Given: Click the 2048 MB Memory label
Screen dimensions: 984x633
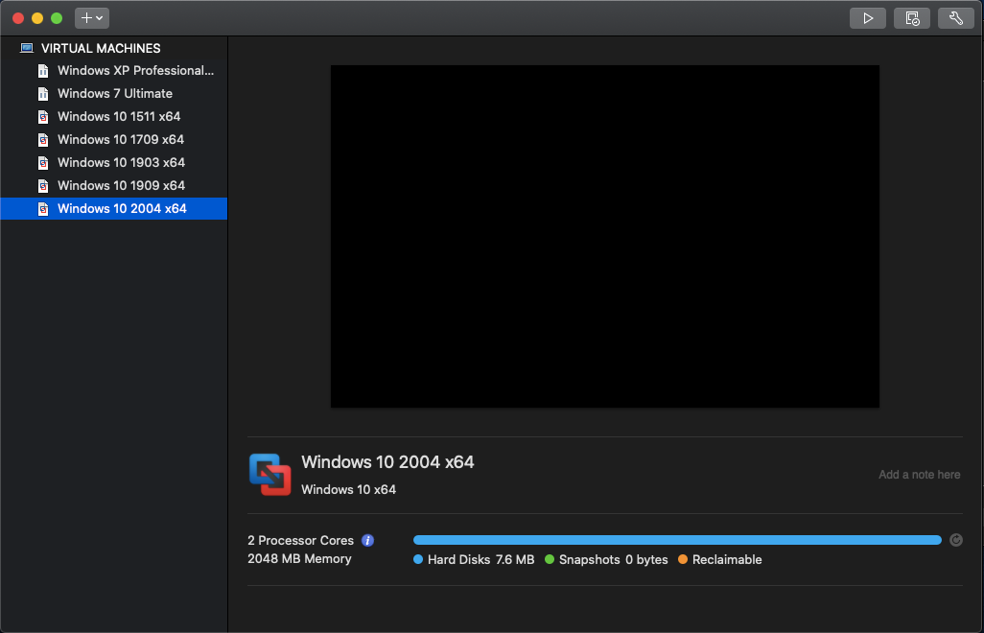Looking at the screenshot, I should pyautogui.click(x=299, y=559).
